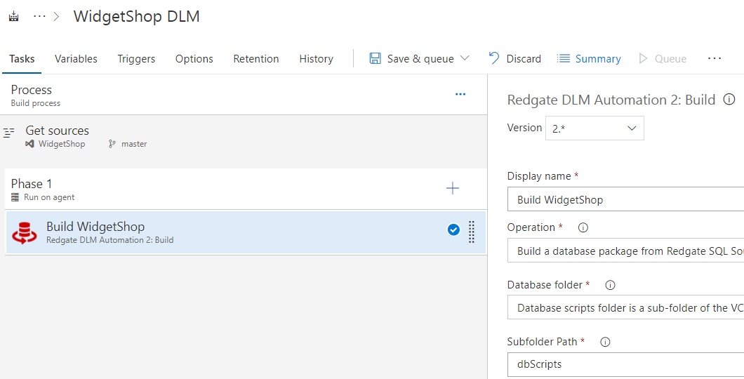Click the Discard undo icon

[494, 58]
